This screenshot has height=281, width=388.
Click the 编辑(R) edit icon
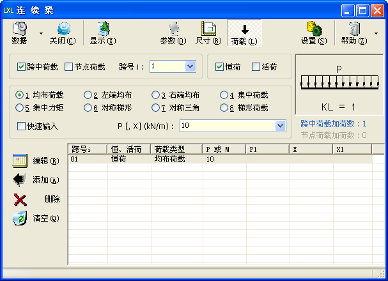pos(20,161)
